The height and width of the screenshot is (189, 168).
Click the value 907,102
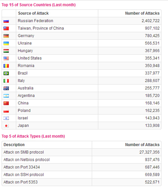152,28
